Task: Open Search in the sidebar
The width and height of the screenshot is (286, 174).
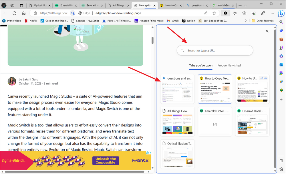Action: (x=281, y=22)
